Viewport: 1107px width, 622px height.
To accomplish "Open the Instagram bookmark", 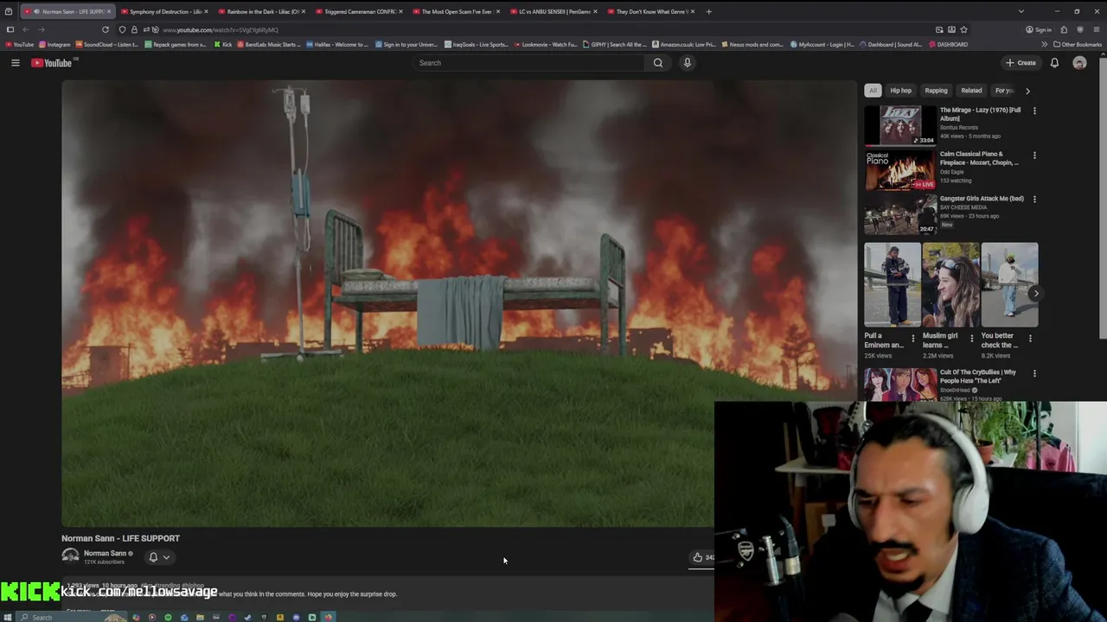I will click(54, 44).
